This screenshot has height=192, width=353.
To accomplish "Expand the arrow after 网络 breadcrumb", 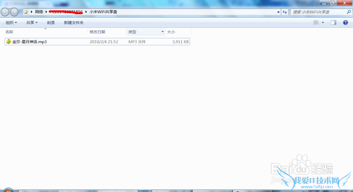I will pos(46,12).
